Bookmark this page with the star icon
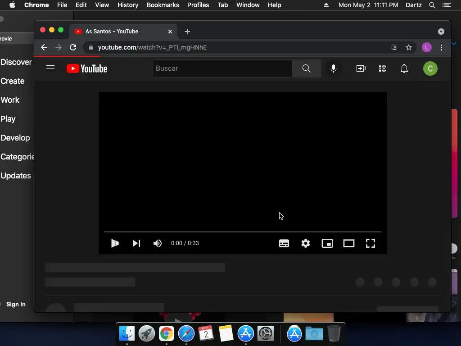The width and height of the screenshot is (461, 346). 409,47
